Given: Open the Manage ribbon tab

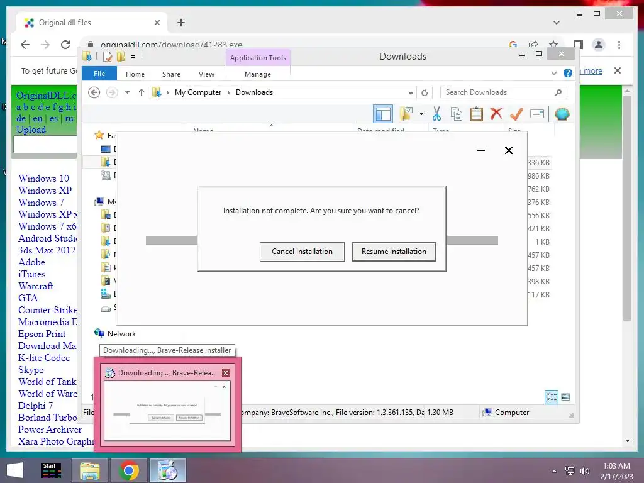Looking at the screenshot, I should [258, 74].
